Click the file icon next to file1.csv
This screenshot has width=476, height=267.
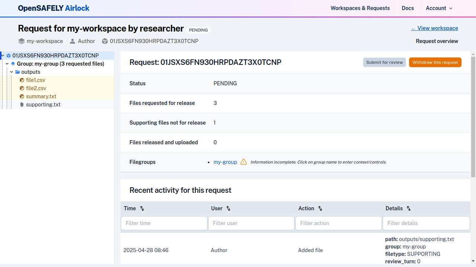tap(22, 80)
